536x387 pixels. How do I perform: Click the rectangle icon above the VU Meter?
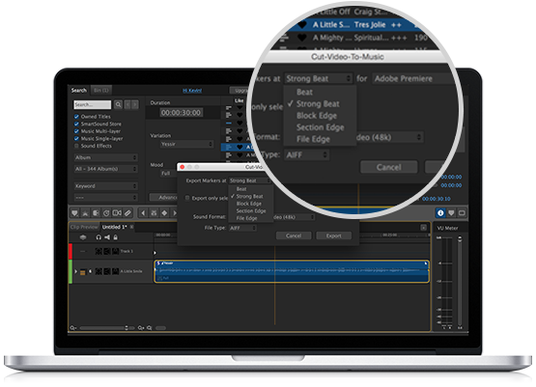tap(462, 213)
